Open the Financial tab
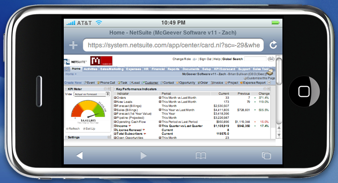 click(158, 69)
